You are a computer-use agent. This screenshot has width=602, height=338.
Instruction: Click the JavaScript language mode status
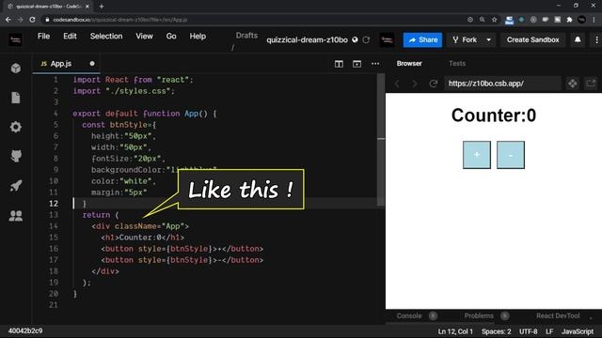(x=578, y=331)
